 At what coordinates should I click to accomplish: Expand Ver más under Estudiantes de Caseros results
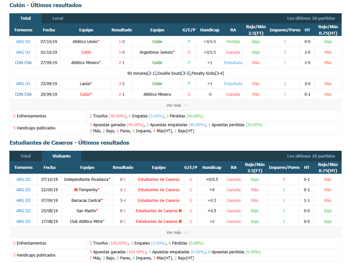pyautogui.click(x=178, y=232)
